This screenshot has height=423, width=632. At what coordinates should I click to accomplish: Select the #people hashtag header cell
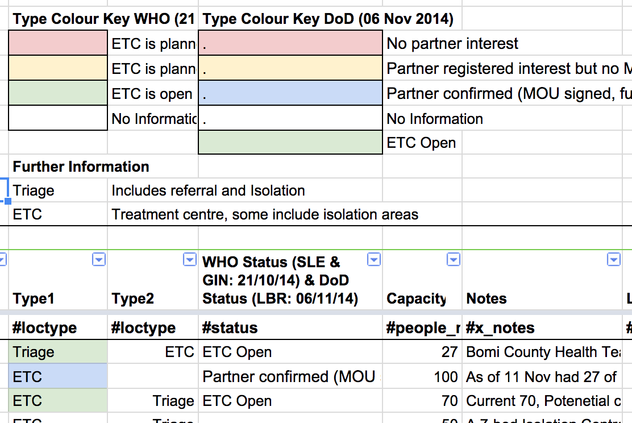click(422, 327)
